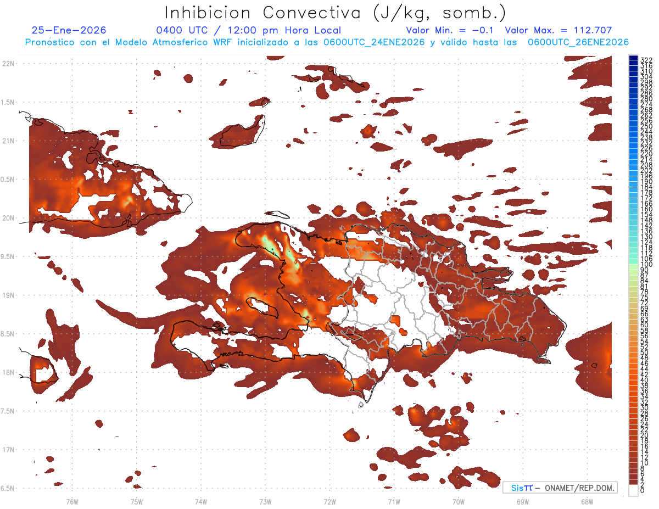Click the date label 25-Ene-2026
The image size is (659, 509).
click(x=69, y=31)
